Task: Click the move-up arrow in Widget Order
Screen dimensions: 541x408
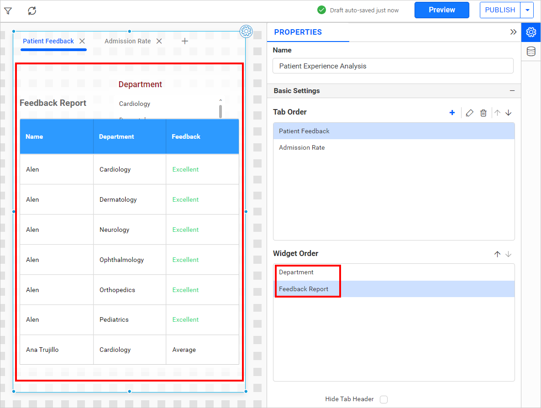Action: point(497,254)
